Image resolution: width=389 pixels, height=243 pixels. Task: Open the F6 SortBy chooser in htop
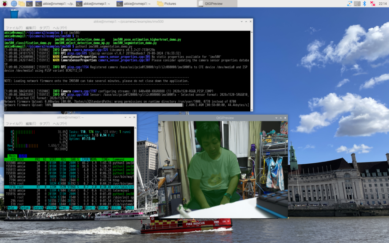point(76,208)
